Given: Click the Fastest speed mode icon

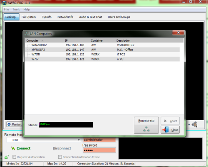Looking at the screenshot, I should click(x=9, y=124).
